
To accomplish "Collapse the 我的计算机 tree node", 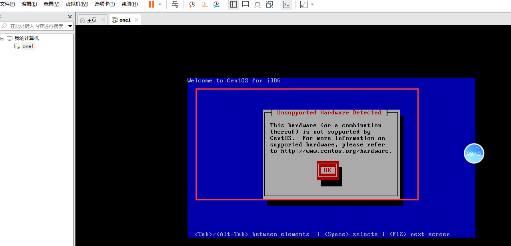I will [2, 38].
